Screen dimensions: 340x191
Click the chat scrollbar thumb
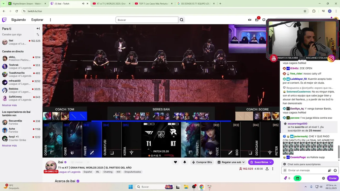[x=338, y=152]
